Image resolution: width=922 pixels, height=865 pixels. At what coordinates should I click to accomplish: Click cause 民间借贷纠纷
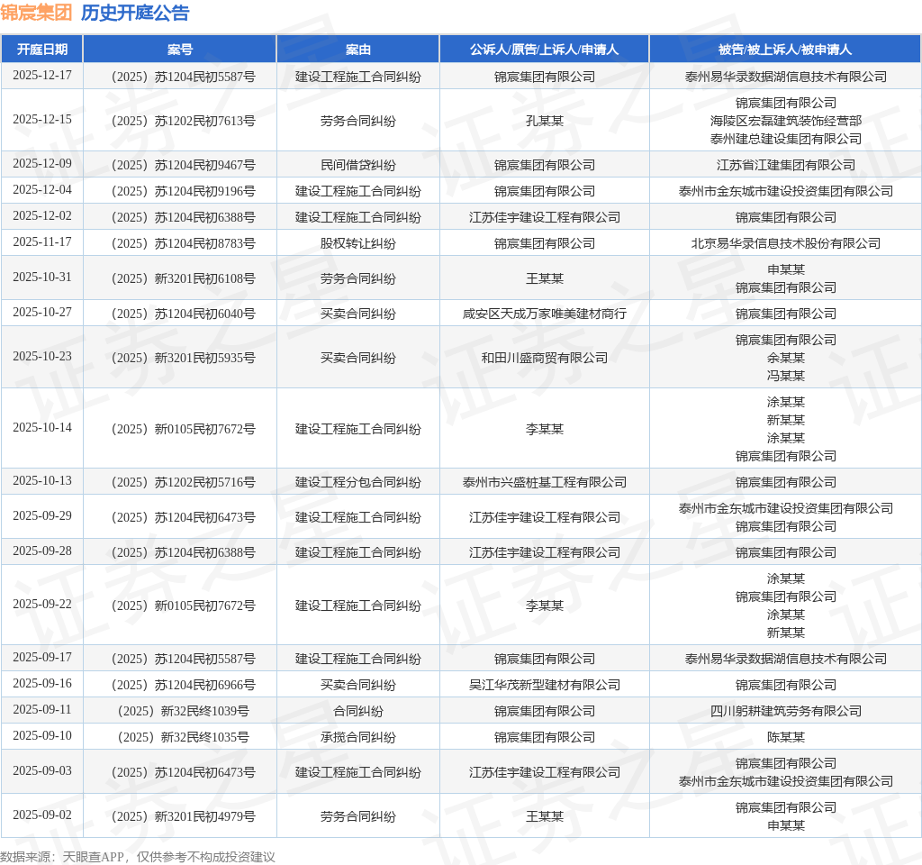358,165
